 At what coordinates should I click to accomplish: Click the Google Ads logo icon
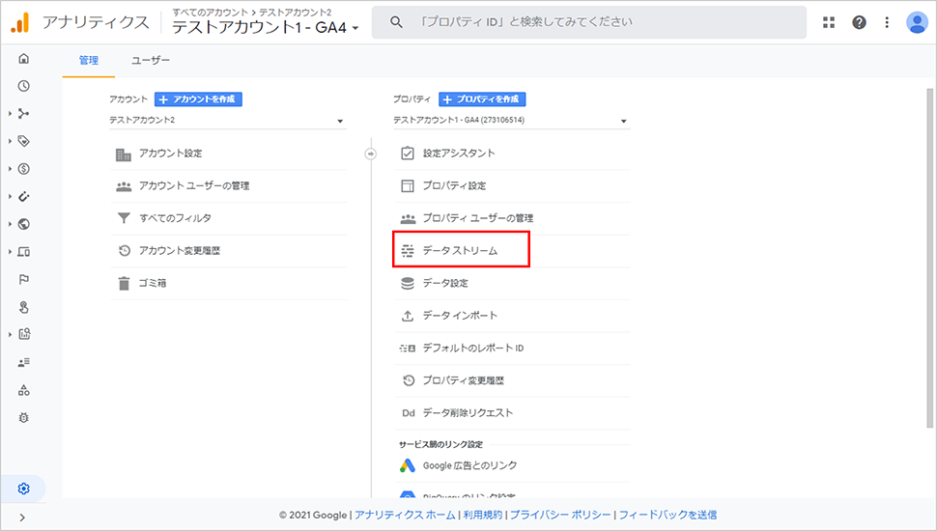[x=408, y=466]
